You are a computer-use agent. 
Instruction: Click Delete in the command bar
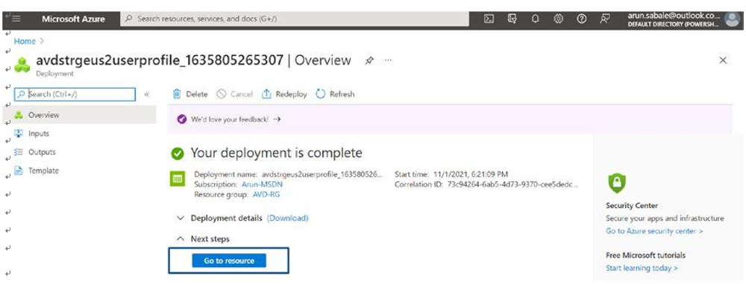tap(190, 94)
